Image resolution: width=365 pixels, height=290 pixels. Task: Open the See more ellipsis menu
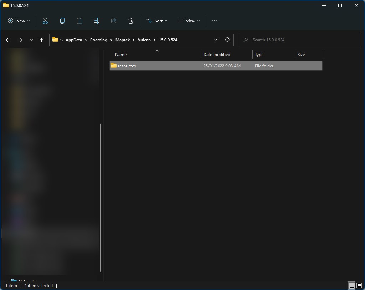pos(214,21)
